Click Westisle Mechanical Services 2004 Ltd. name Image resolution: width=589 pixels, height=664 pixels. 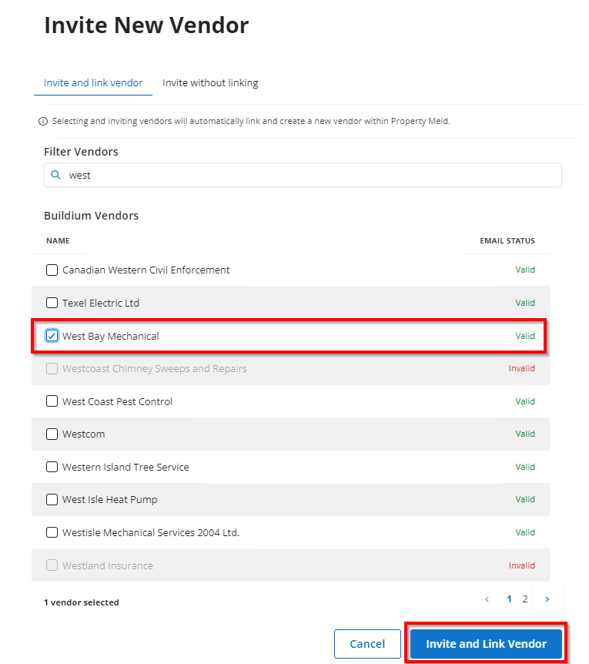coord(151,533)
